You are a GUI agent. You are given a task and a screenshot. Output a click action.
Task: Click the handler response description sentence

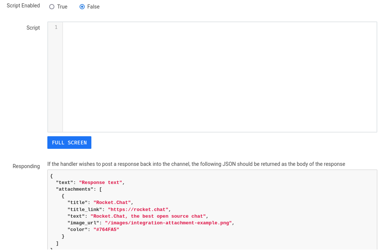(196, 164)
